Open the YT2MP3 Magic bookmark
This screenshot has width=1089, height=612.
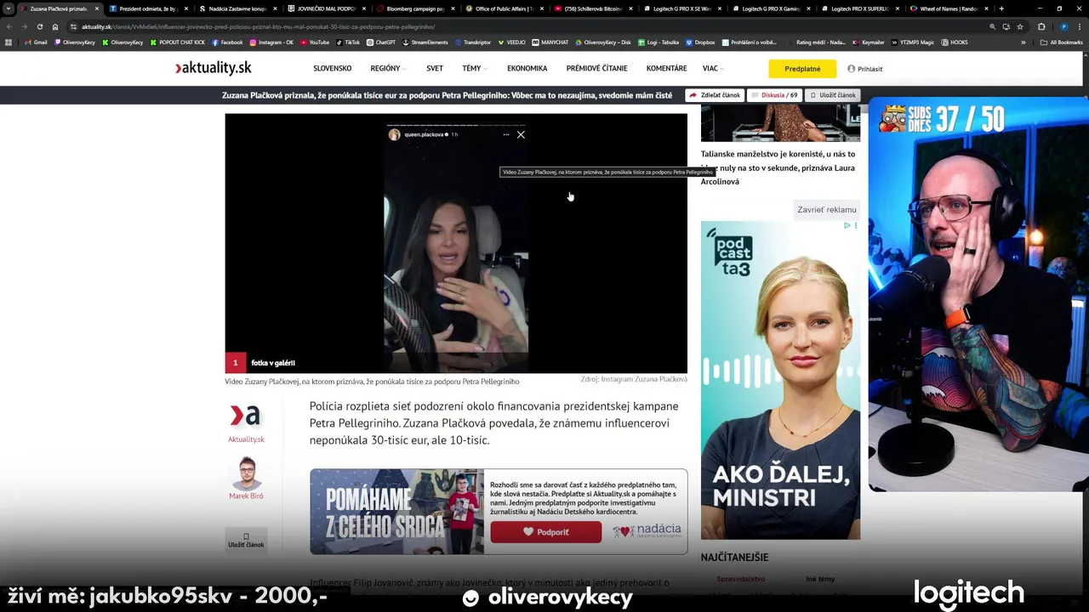pos(913,42)
